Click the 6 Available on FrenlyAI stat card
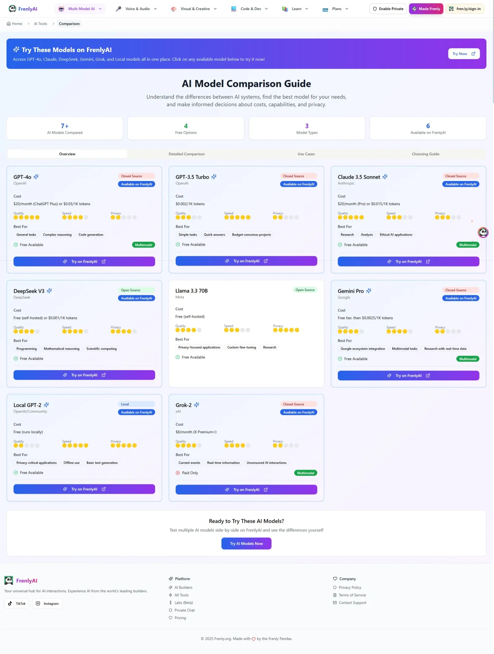This screenshot has height=654, width=494. (428, 128)
